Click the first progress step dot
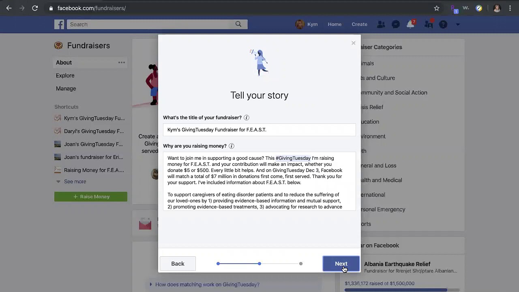 click(x=218, y=264)
